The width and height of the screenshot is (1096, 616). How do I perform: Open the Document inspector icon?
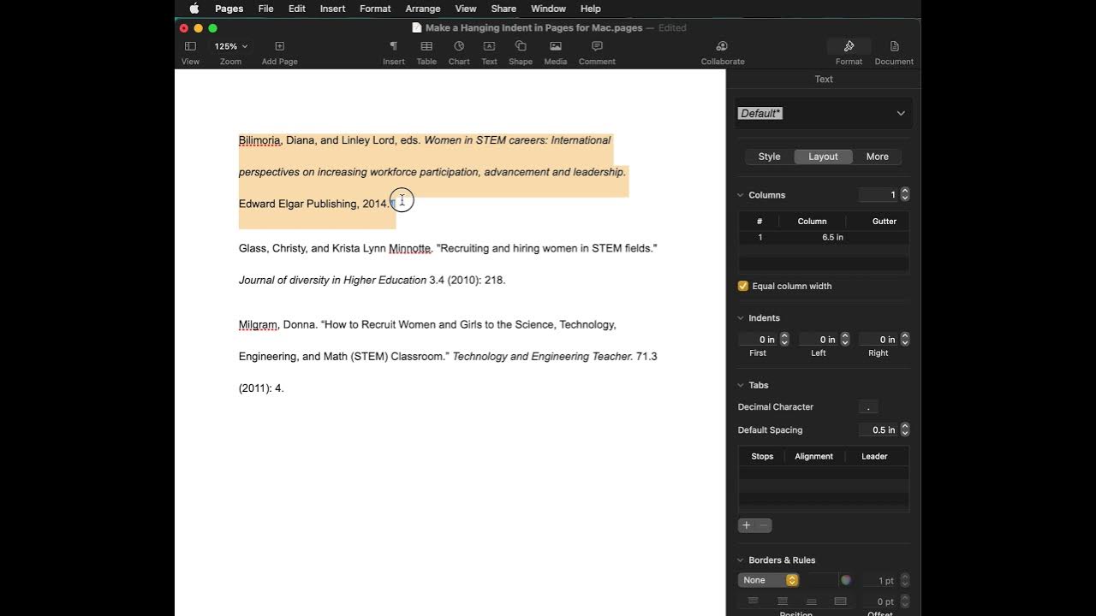coord(894,46)
